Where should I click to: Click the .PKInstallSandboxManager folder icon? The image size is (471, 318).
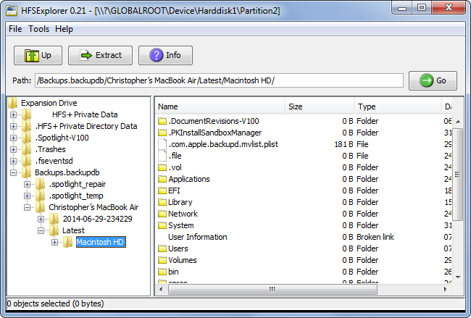point(162,133)
